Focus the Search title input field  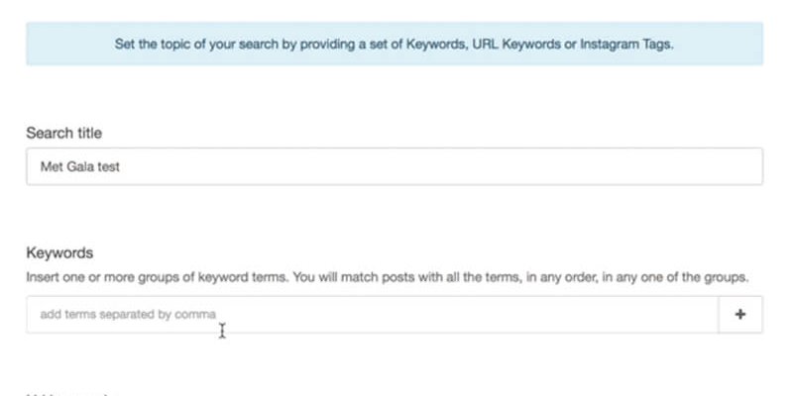pyautogui.click(x=395, y=167)
